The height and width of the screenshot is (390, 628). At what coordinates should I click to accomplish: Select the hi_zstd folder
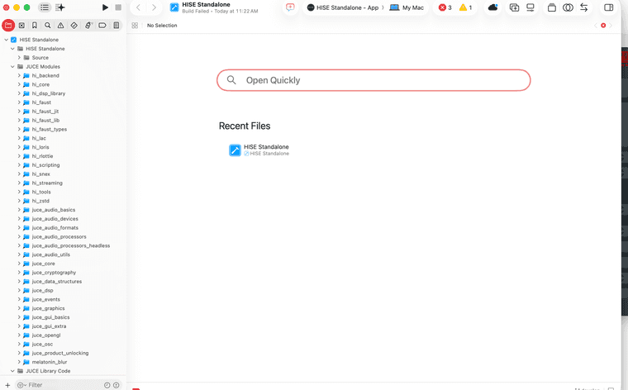[40, 201]
